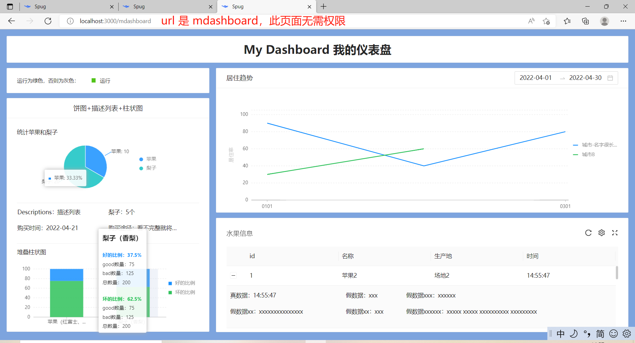Click start date 2022-04-01 field
The image size is (635, 343).
535,78
